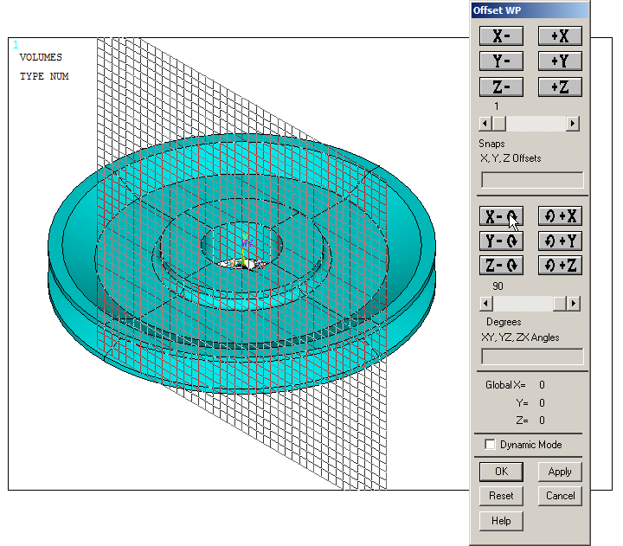Offset working plane with X- button
The height and width of the screenshot is (546, 623).
(501, 36)
